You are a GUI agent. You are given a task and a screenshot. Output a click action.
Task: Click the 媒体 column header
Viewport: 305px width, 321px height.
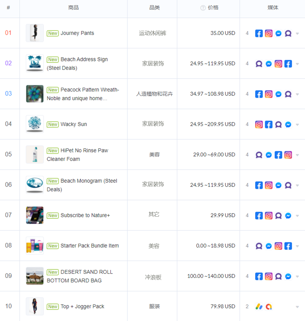pos(273,8)
